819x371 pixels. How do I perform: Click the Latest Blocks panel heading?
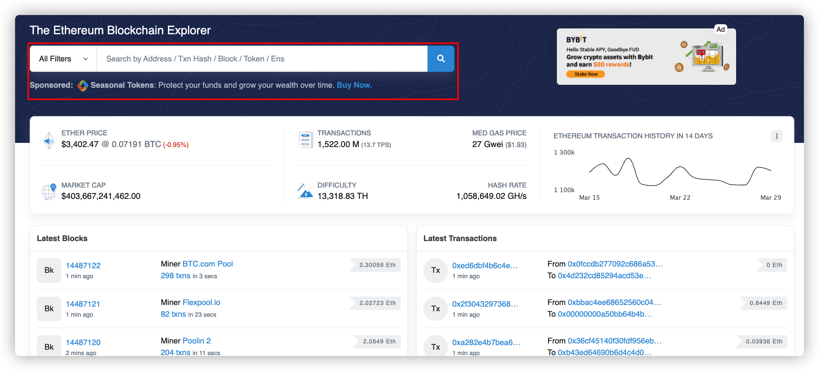tap(62, 239)
